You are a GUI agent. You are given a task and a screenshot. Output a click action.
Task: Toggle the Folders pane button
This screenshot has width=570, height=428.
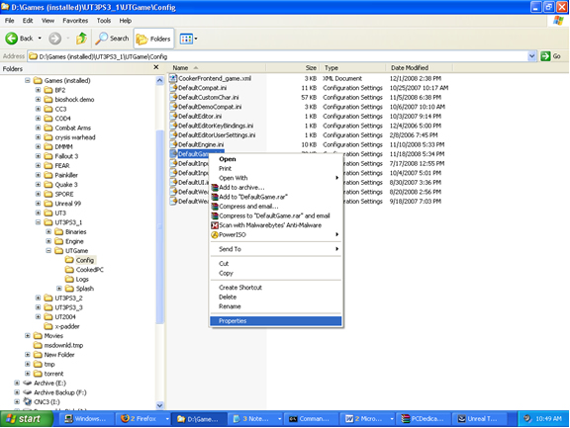click(153, 39)
